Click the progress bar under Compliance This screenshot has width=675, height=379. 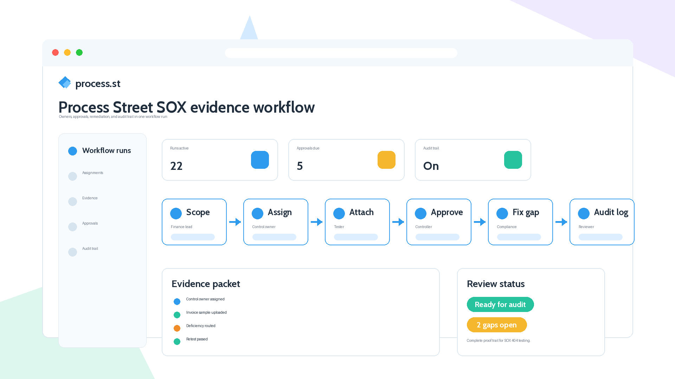519,237
